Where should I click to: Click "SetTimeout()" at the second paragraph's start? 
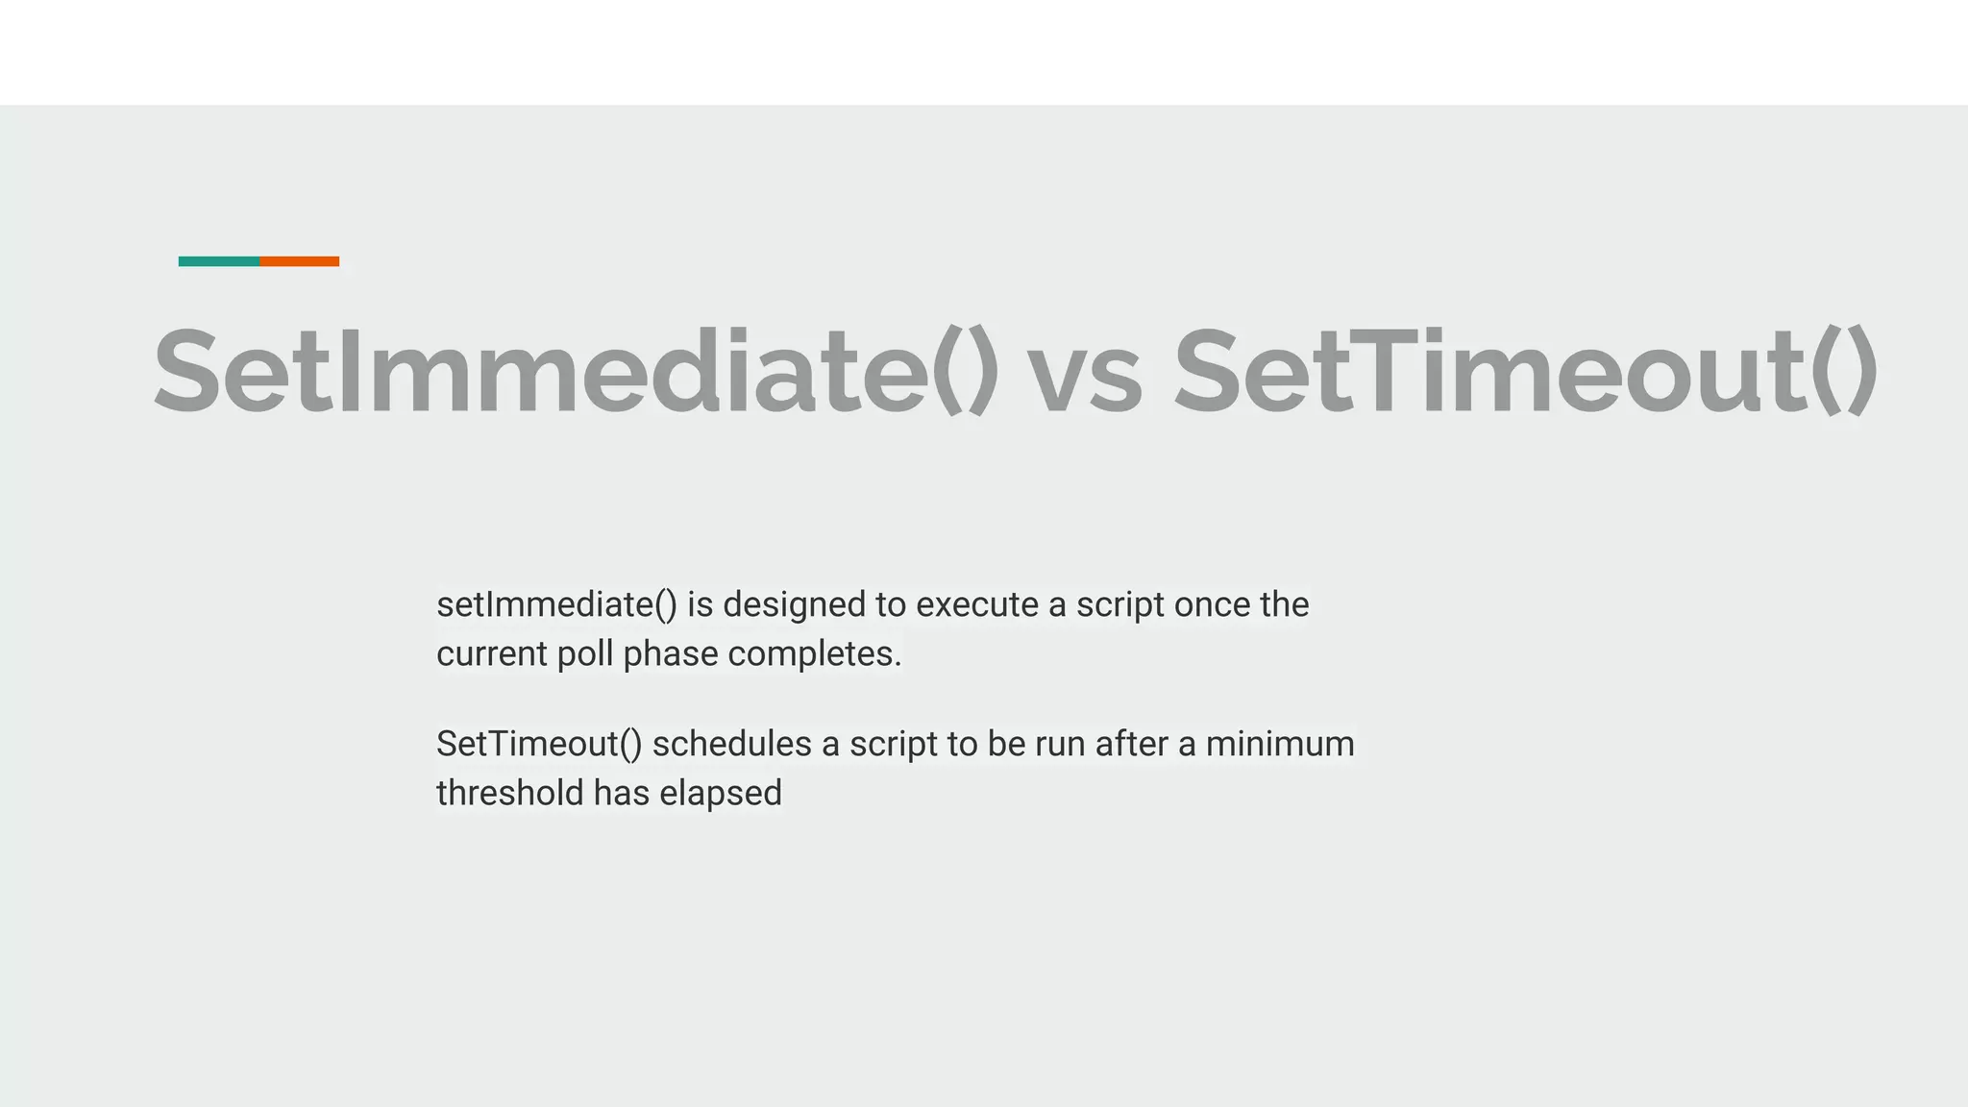coord(538,744)
